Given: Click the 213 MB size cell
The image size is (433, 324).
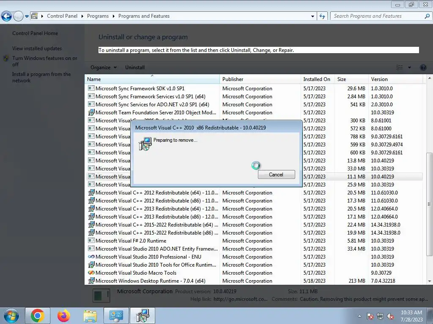Looking at the screenshot, I should (x=357, y=281).
